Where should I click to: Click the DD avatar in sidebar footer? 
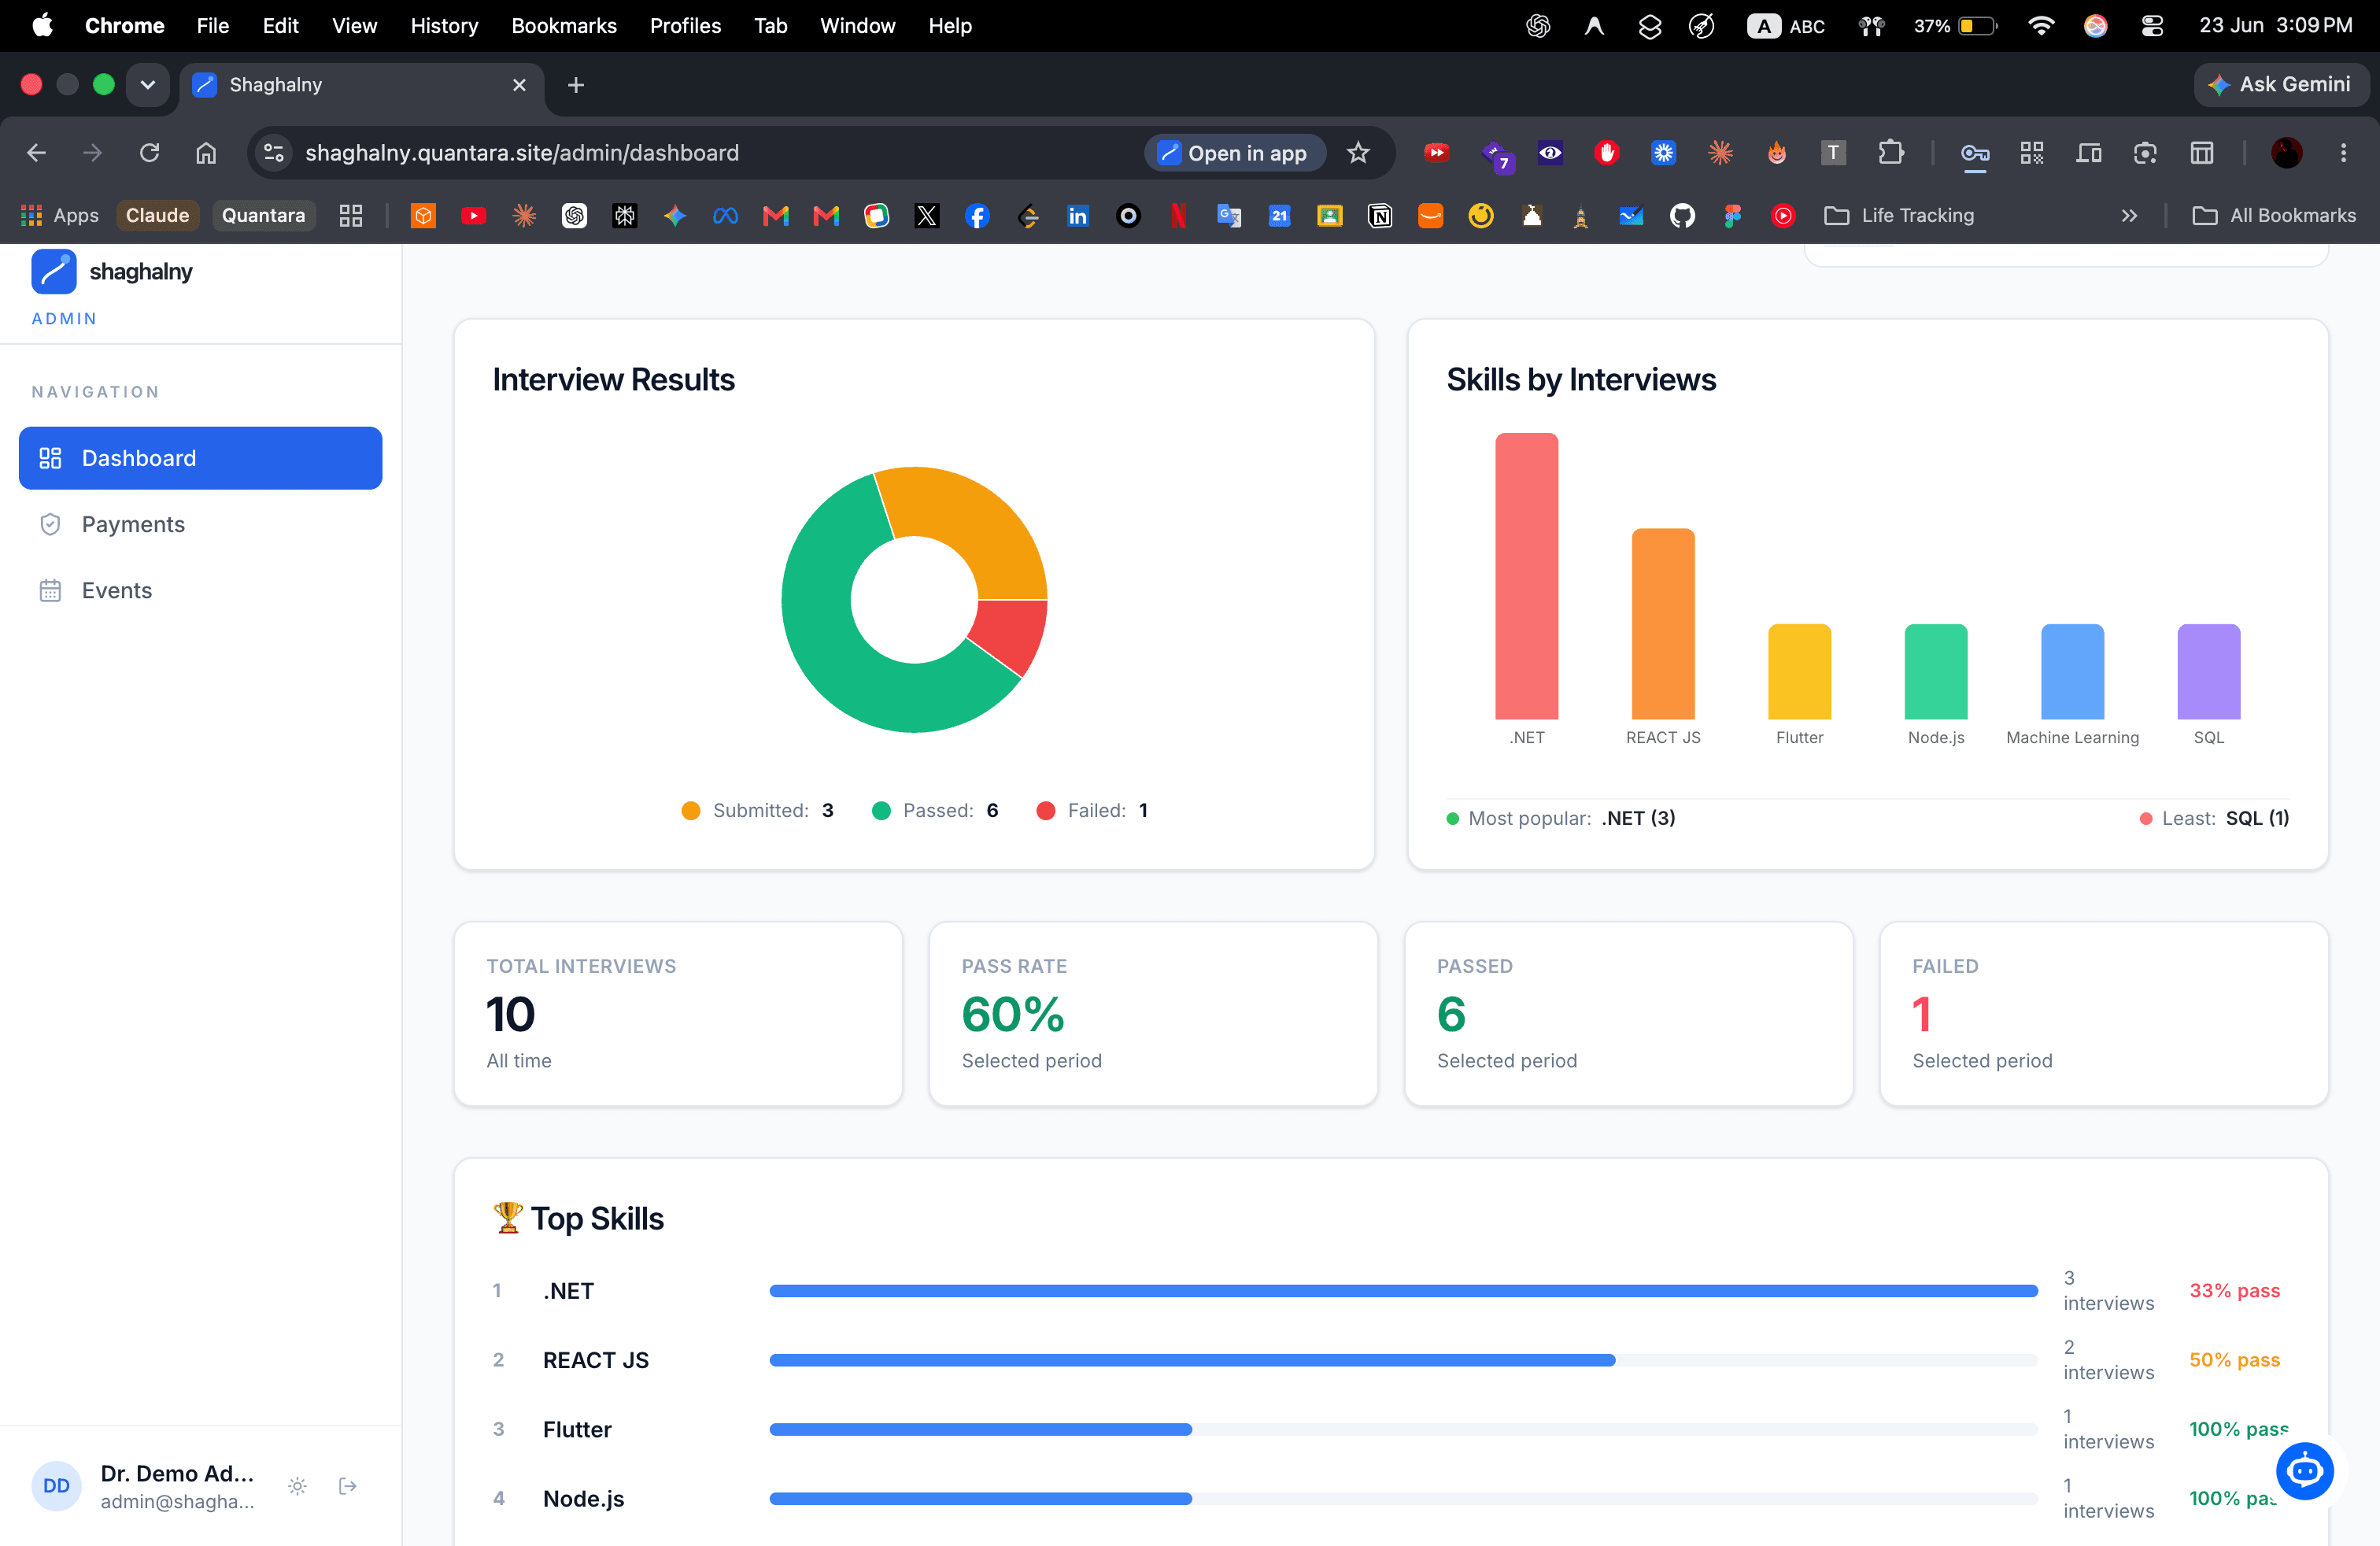point(56,1486)
